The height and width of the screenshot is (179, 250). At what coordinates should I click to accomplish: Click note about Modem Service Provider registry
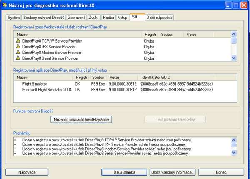[107, 149]
